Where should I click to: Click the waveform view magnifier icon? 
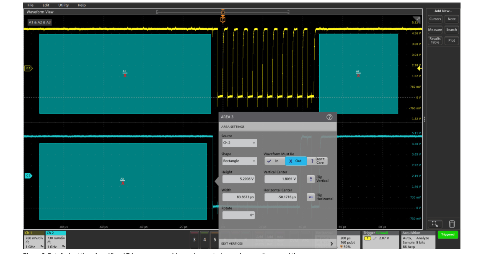pyautogui.click(x=417, y=19)
